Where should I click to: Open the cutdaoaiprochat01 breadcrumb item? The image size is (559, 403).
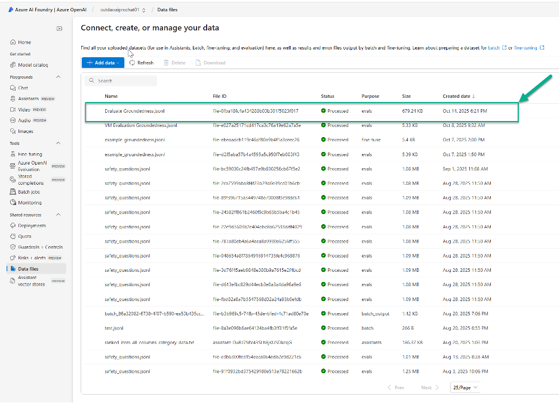pyautogui.click(x=119, y=10)
